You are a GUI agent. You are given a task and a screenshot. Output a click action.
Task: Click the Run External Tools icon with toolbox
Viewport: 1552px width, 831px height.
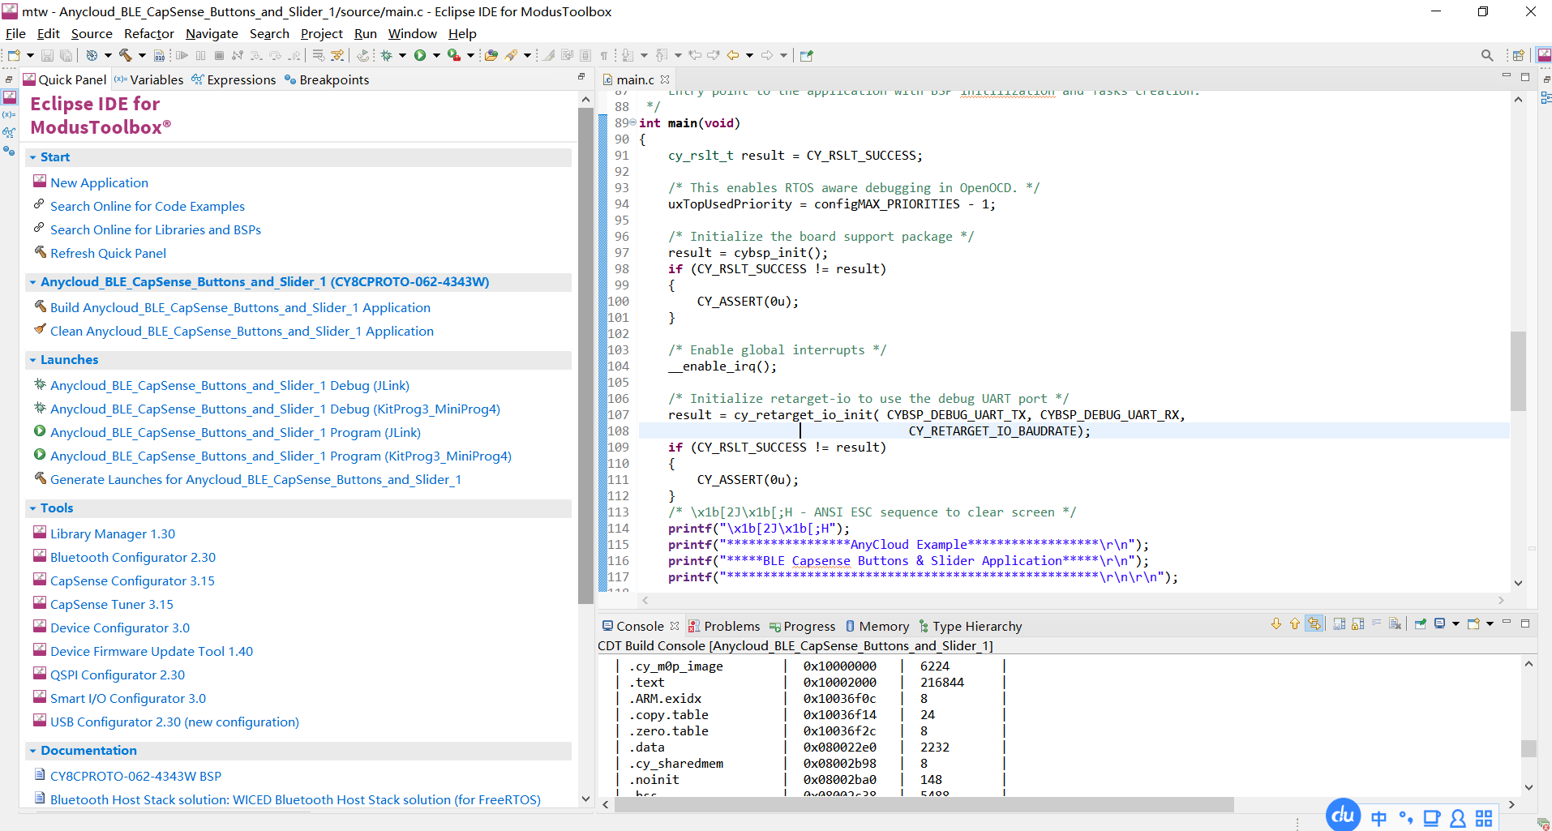454,55
